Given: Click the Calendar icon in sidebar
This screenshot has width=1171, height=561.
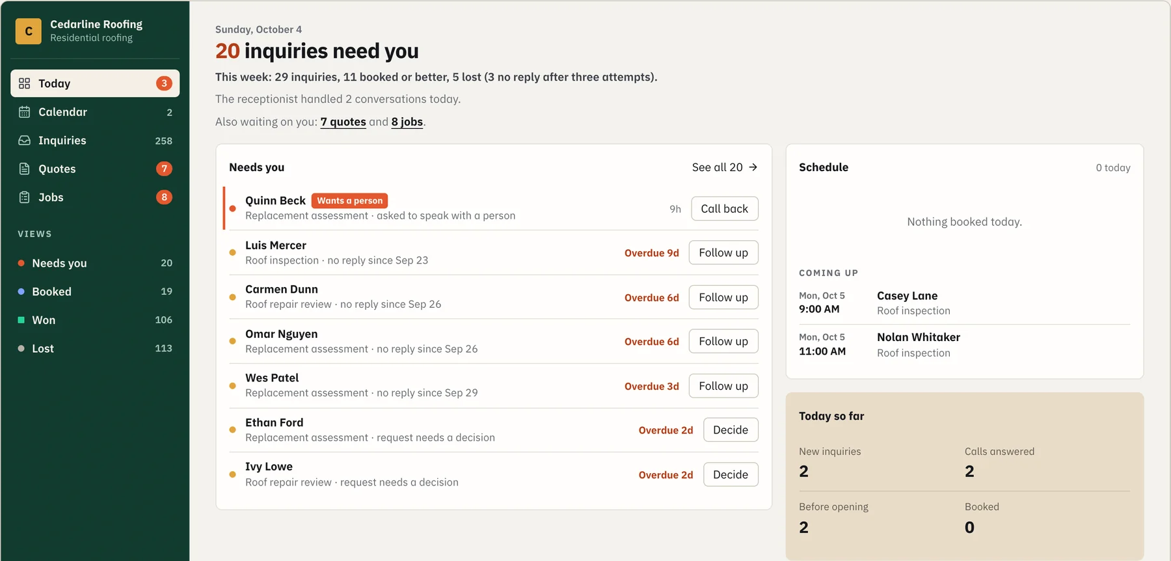Looking at the screenshot, I should 25,112.
